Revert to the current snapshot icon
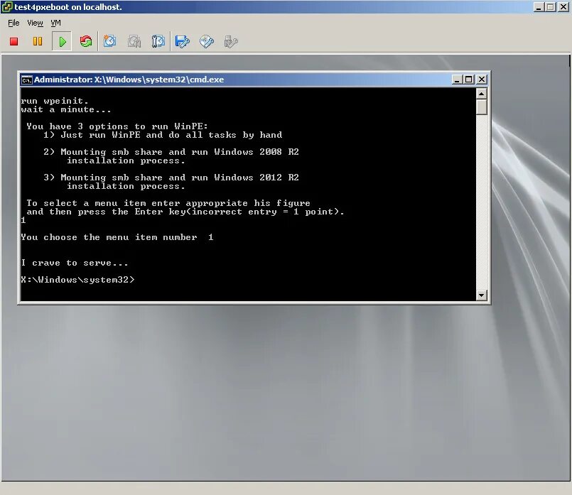Image resolution: width=572 pixels, height=495 pixels. click(x=134, y=41)
